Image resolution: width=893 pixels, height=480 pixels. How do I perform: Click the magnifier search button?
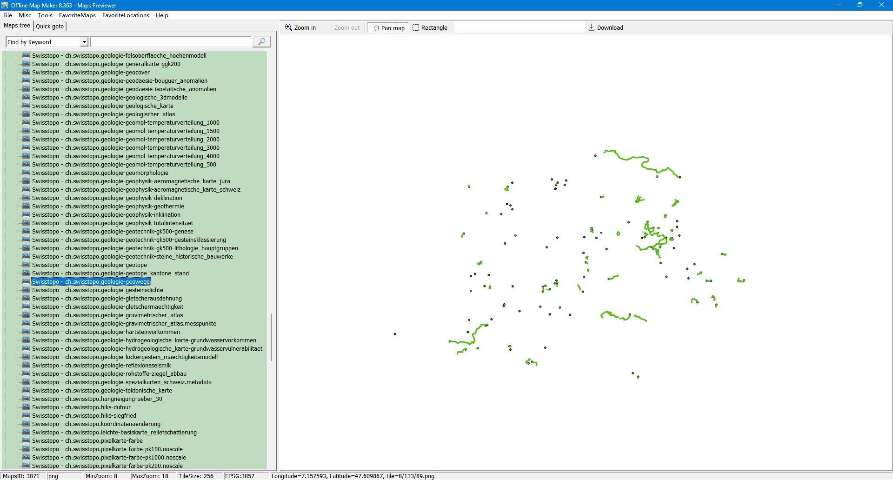pos(261,42)
